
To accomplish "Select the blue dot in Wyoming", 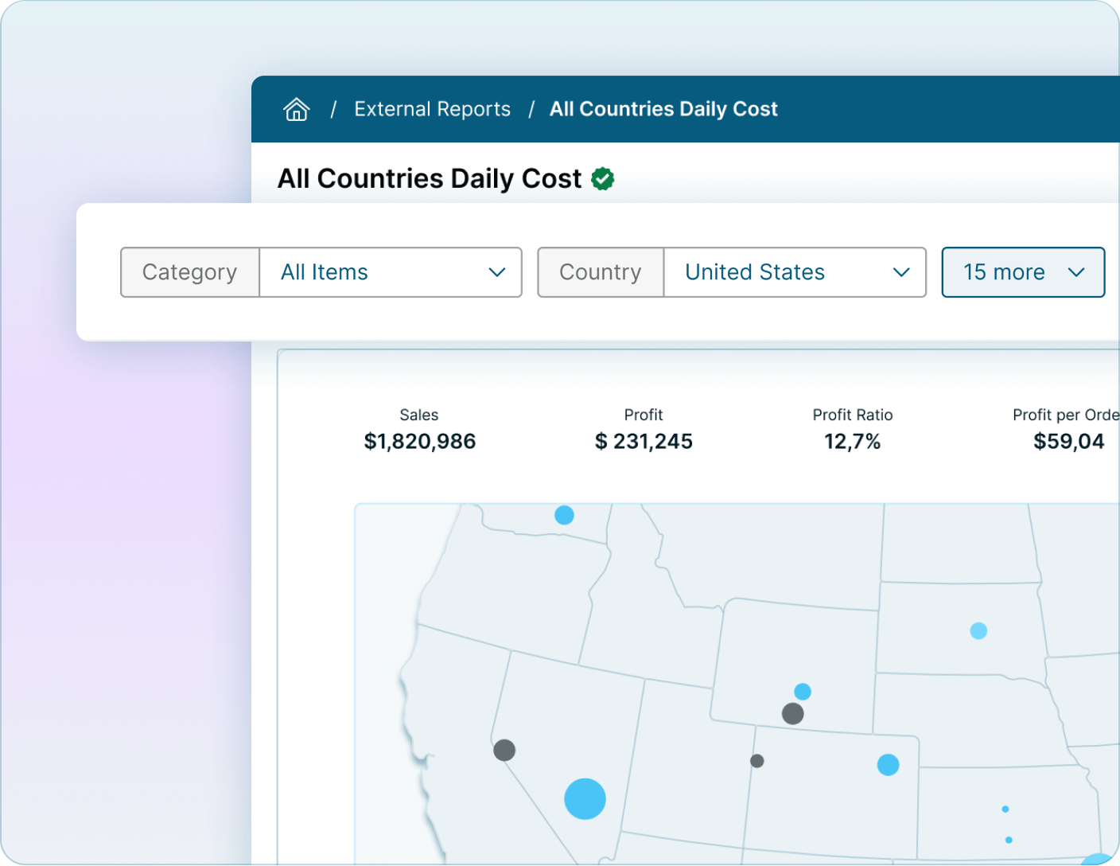I will pos(803,691).
